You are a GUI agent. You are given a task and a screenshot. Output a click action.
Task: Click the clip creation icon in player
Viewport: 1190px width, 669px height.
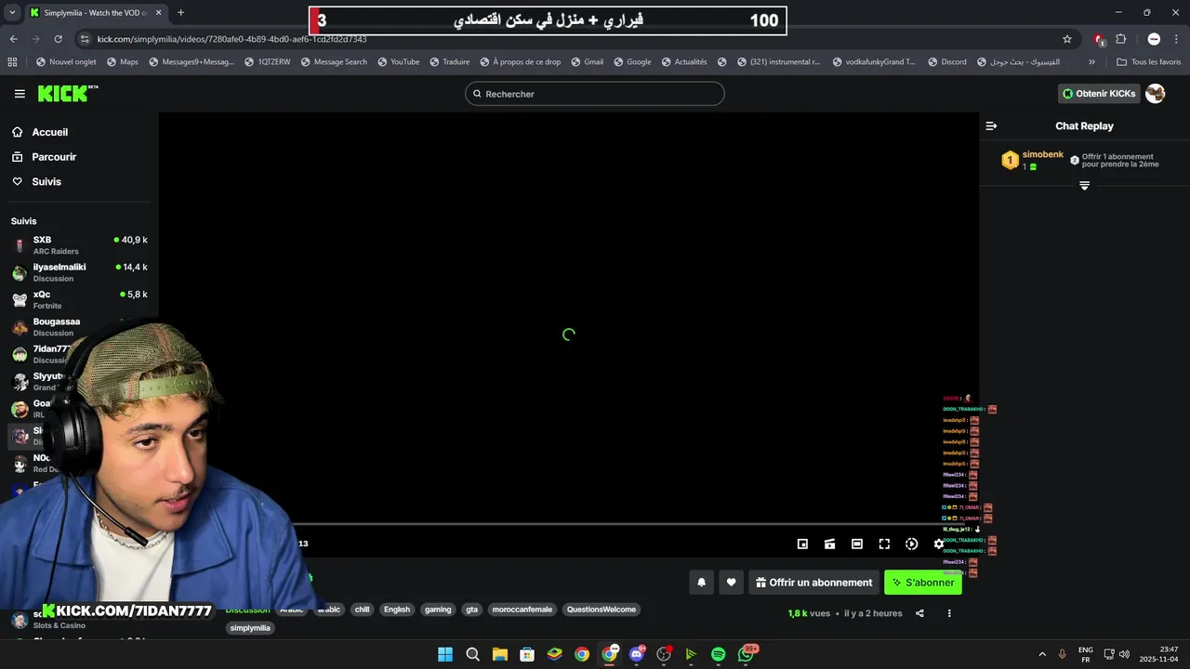coord(829,544)
